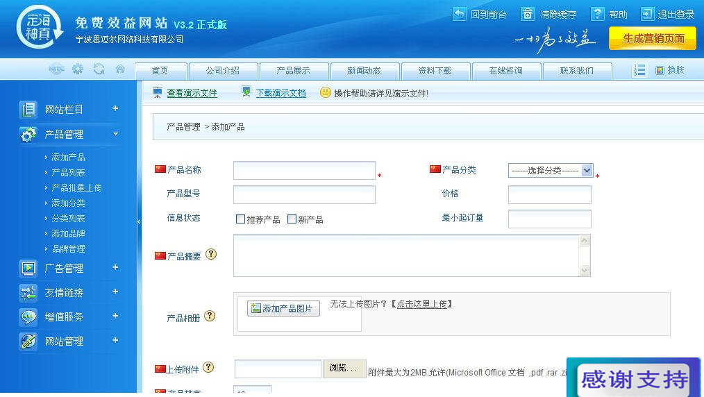Click the clear cache trash icon

[528, 14]
